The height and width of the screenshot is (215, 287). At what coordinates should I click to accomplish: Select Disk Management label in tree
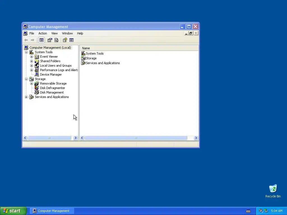click(52, 92)
